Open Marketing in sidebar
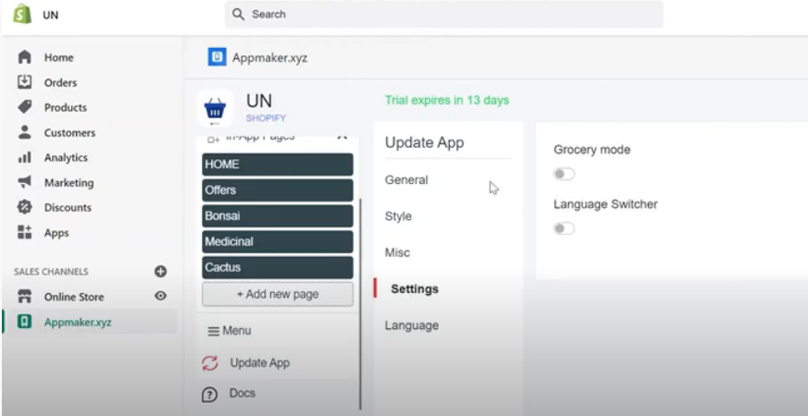808x416 pixels. point(69,183)
